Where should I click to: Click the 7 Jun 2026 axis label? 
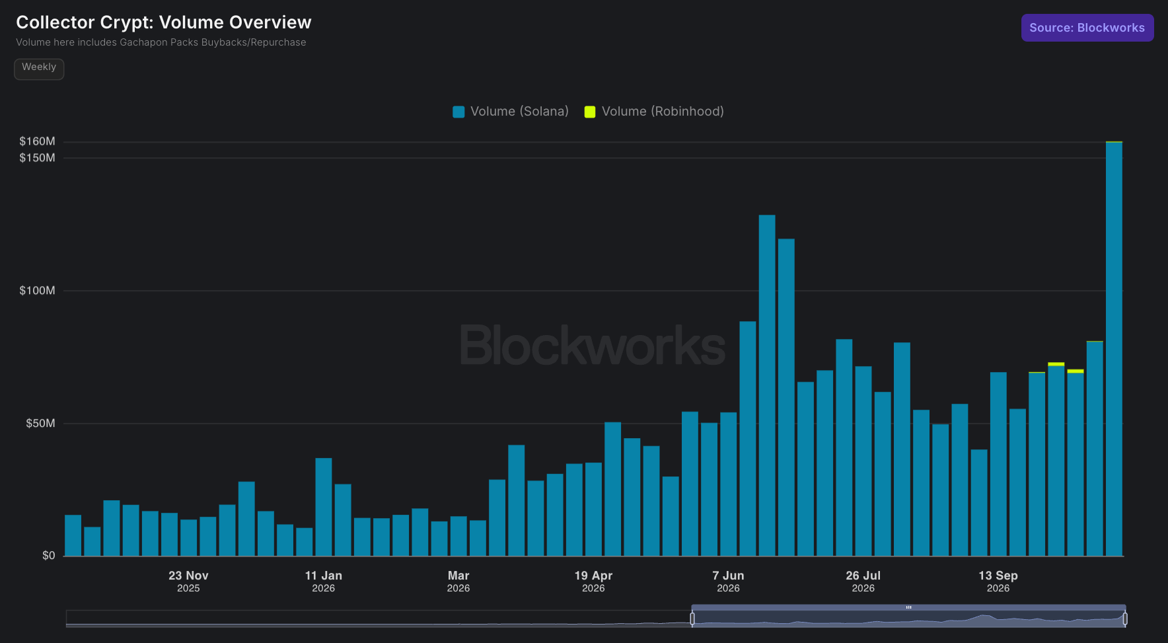[728, 582]
